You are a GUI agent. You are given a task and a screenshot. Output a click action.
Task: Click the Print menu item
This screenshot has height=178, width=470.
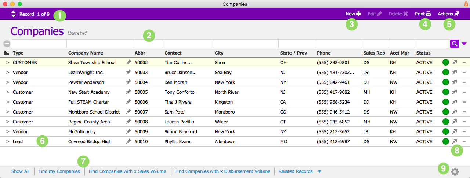pos(423,14)
